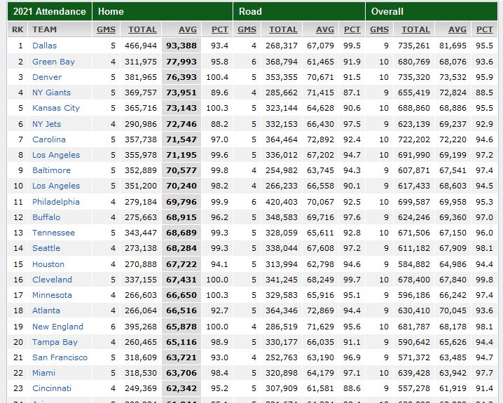Select Seattle home total 273,138
503x403 pixels.
click(141, 247)
